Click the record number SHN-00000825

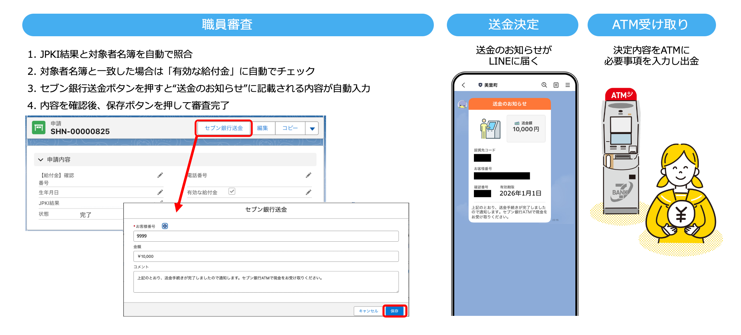pyautogui.click(x=80, y=132)
